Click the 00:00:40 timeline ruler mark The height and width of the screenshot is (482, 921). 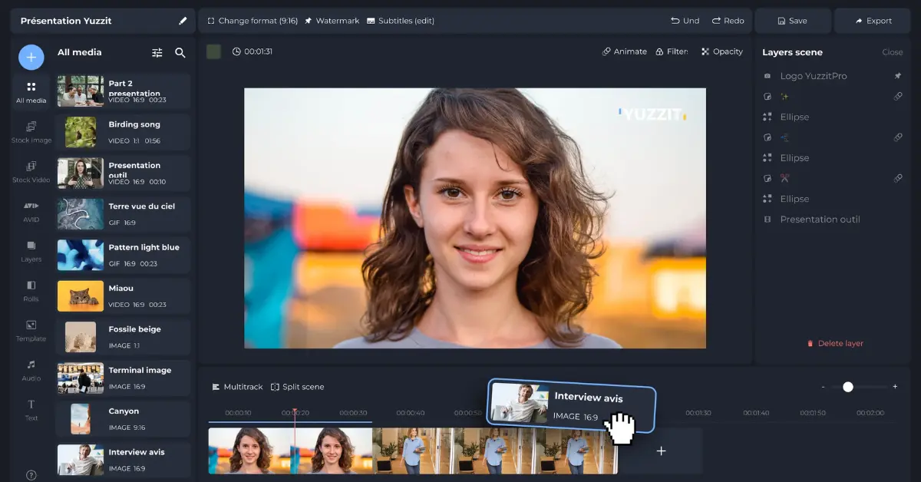click(x=411, y=413)
